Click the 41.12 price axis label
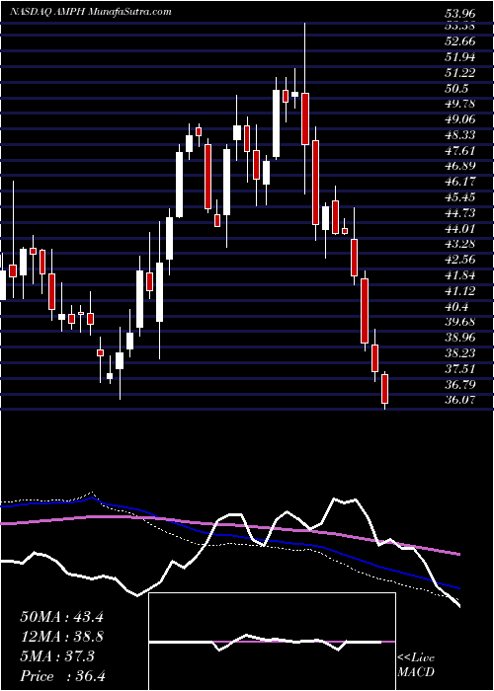This screenshot has width=494, height=691. point(460,291)
